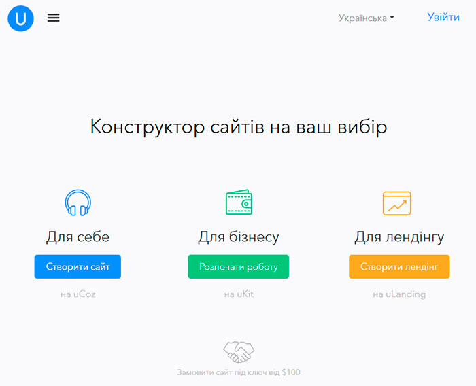Click the Увійти login link
The image size is (476, 386).
click(x=443, y=17)
